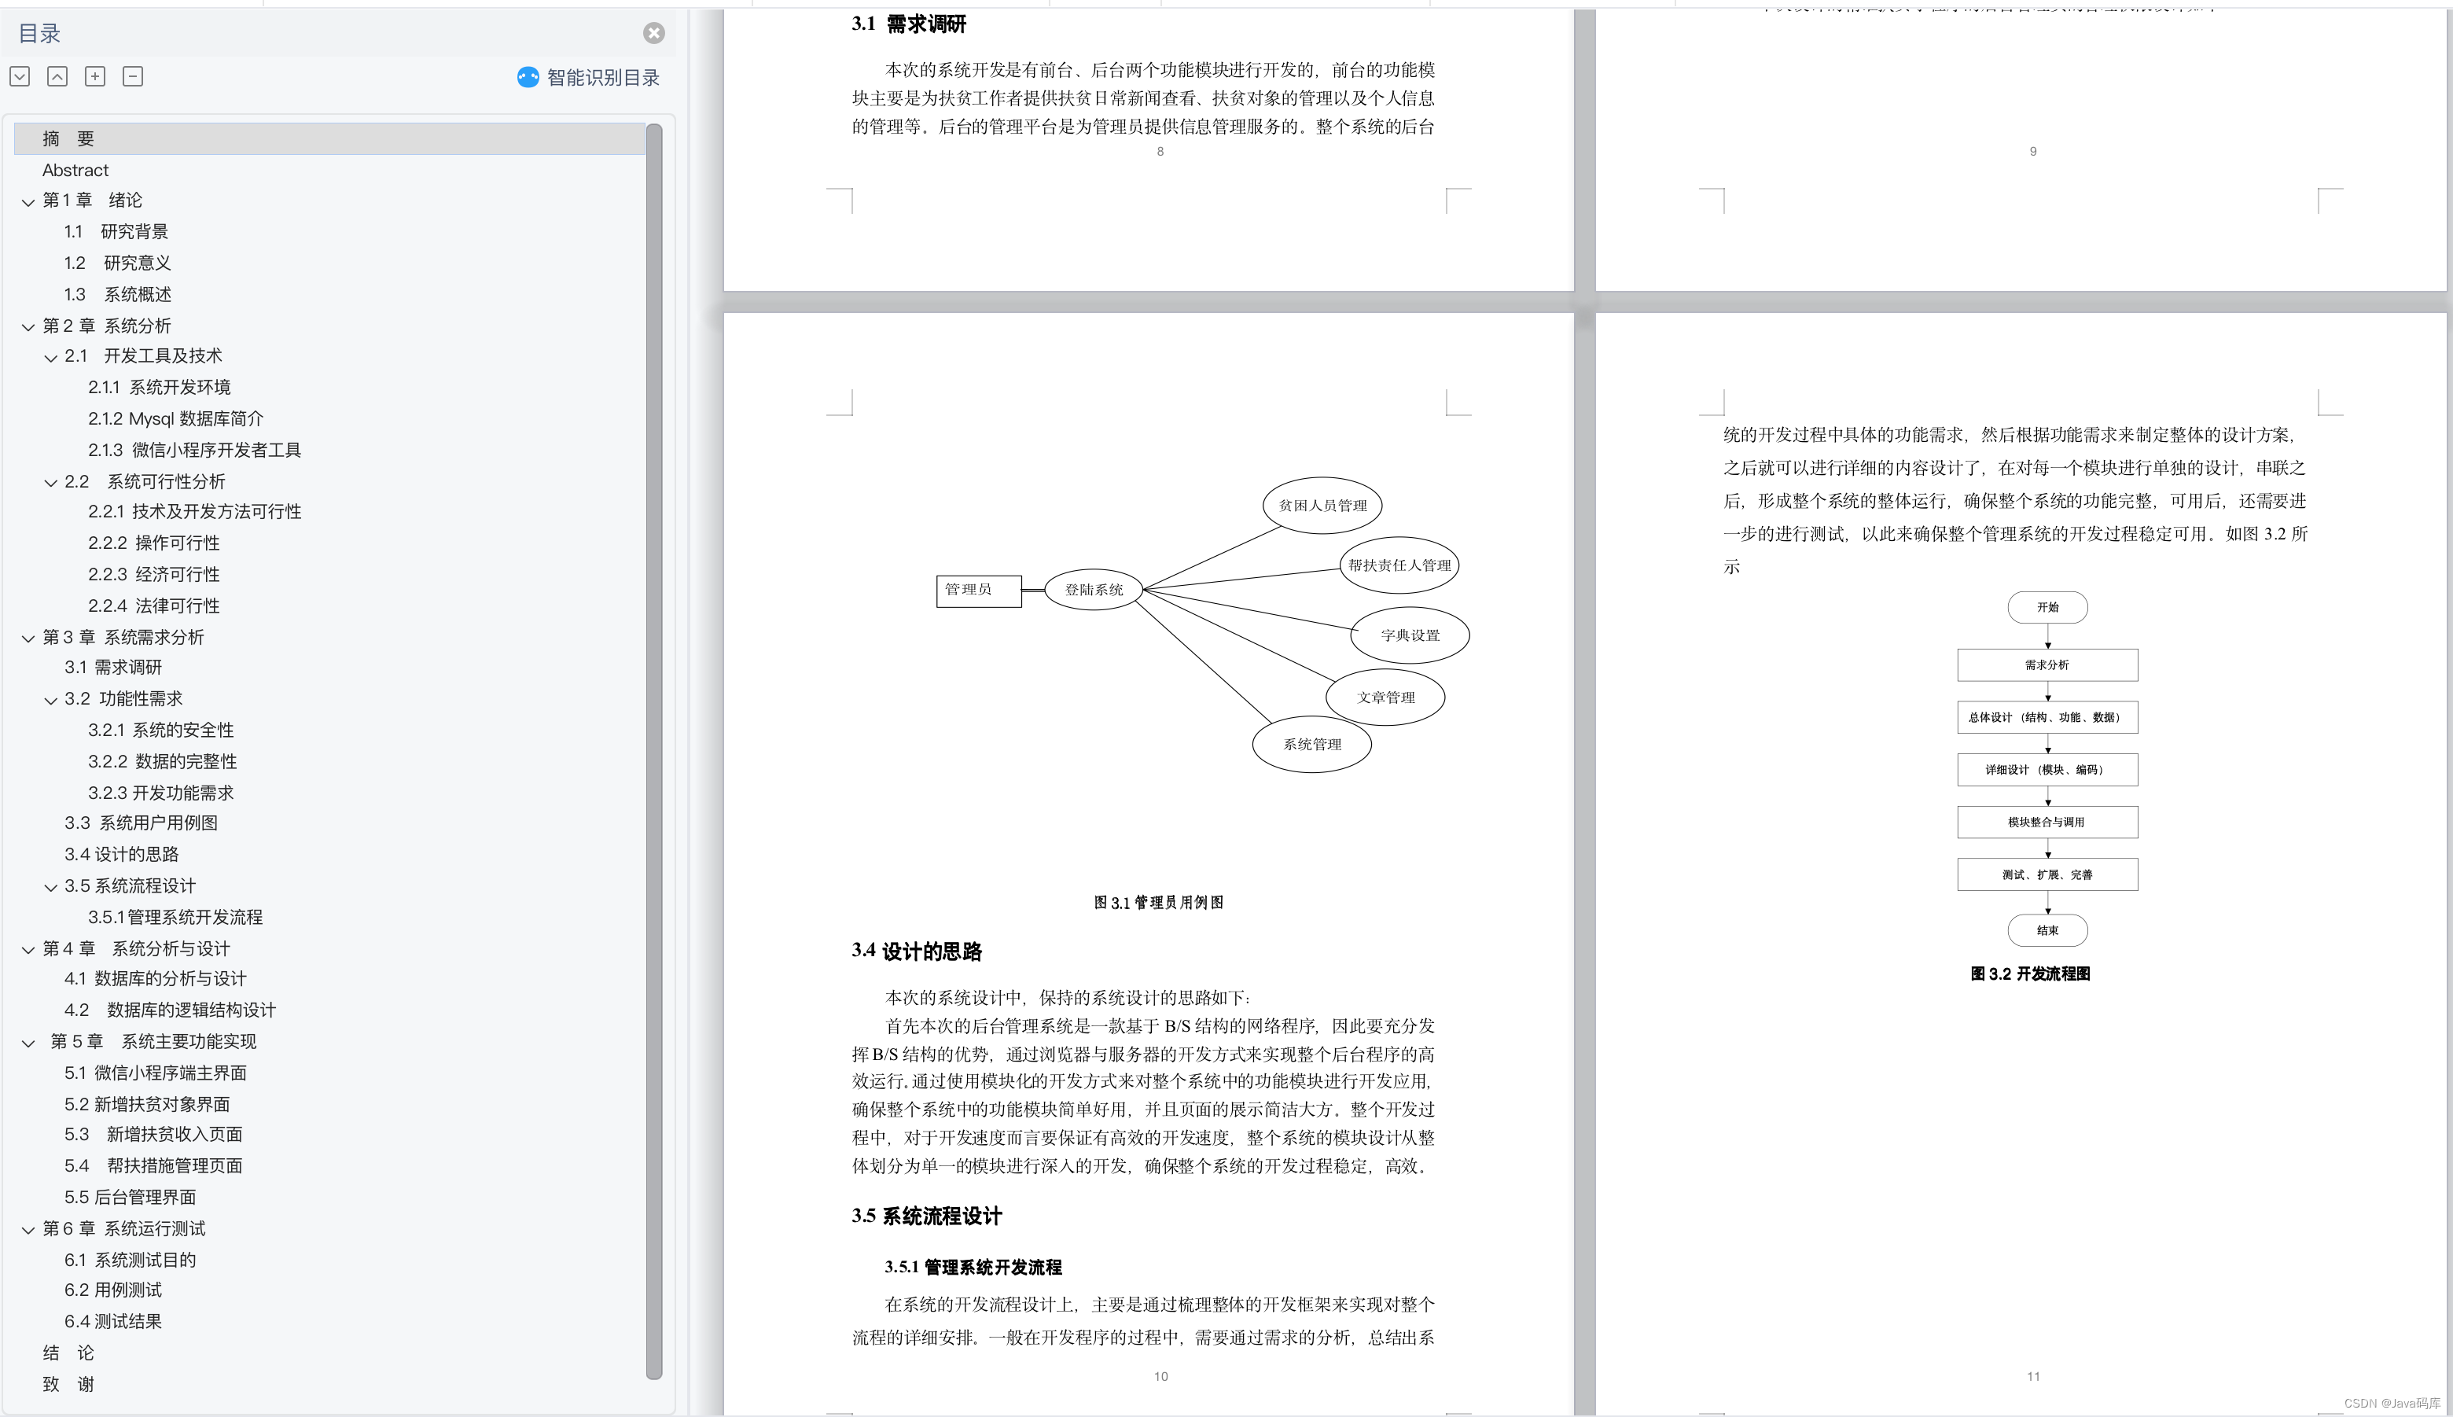Open Abstract outline entry
Screen dimensions: 2453x1417
[76, 169]
